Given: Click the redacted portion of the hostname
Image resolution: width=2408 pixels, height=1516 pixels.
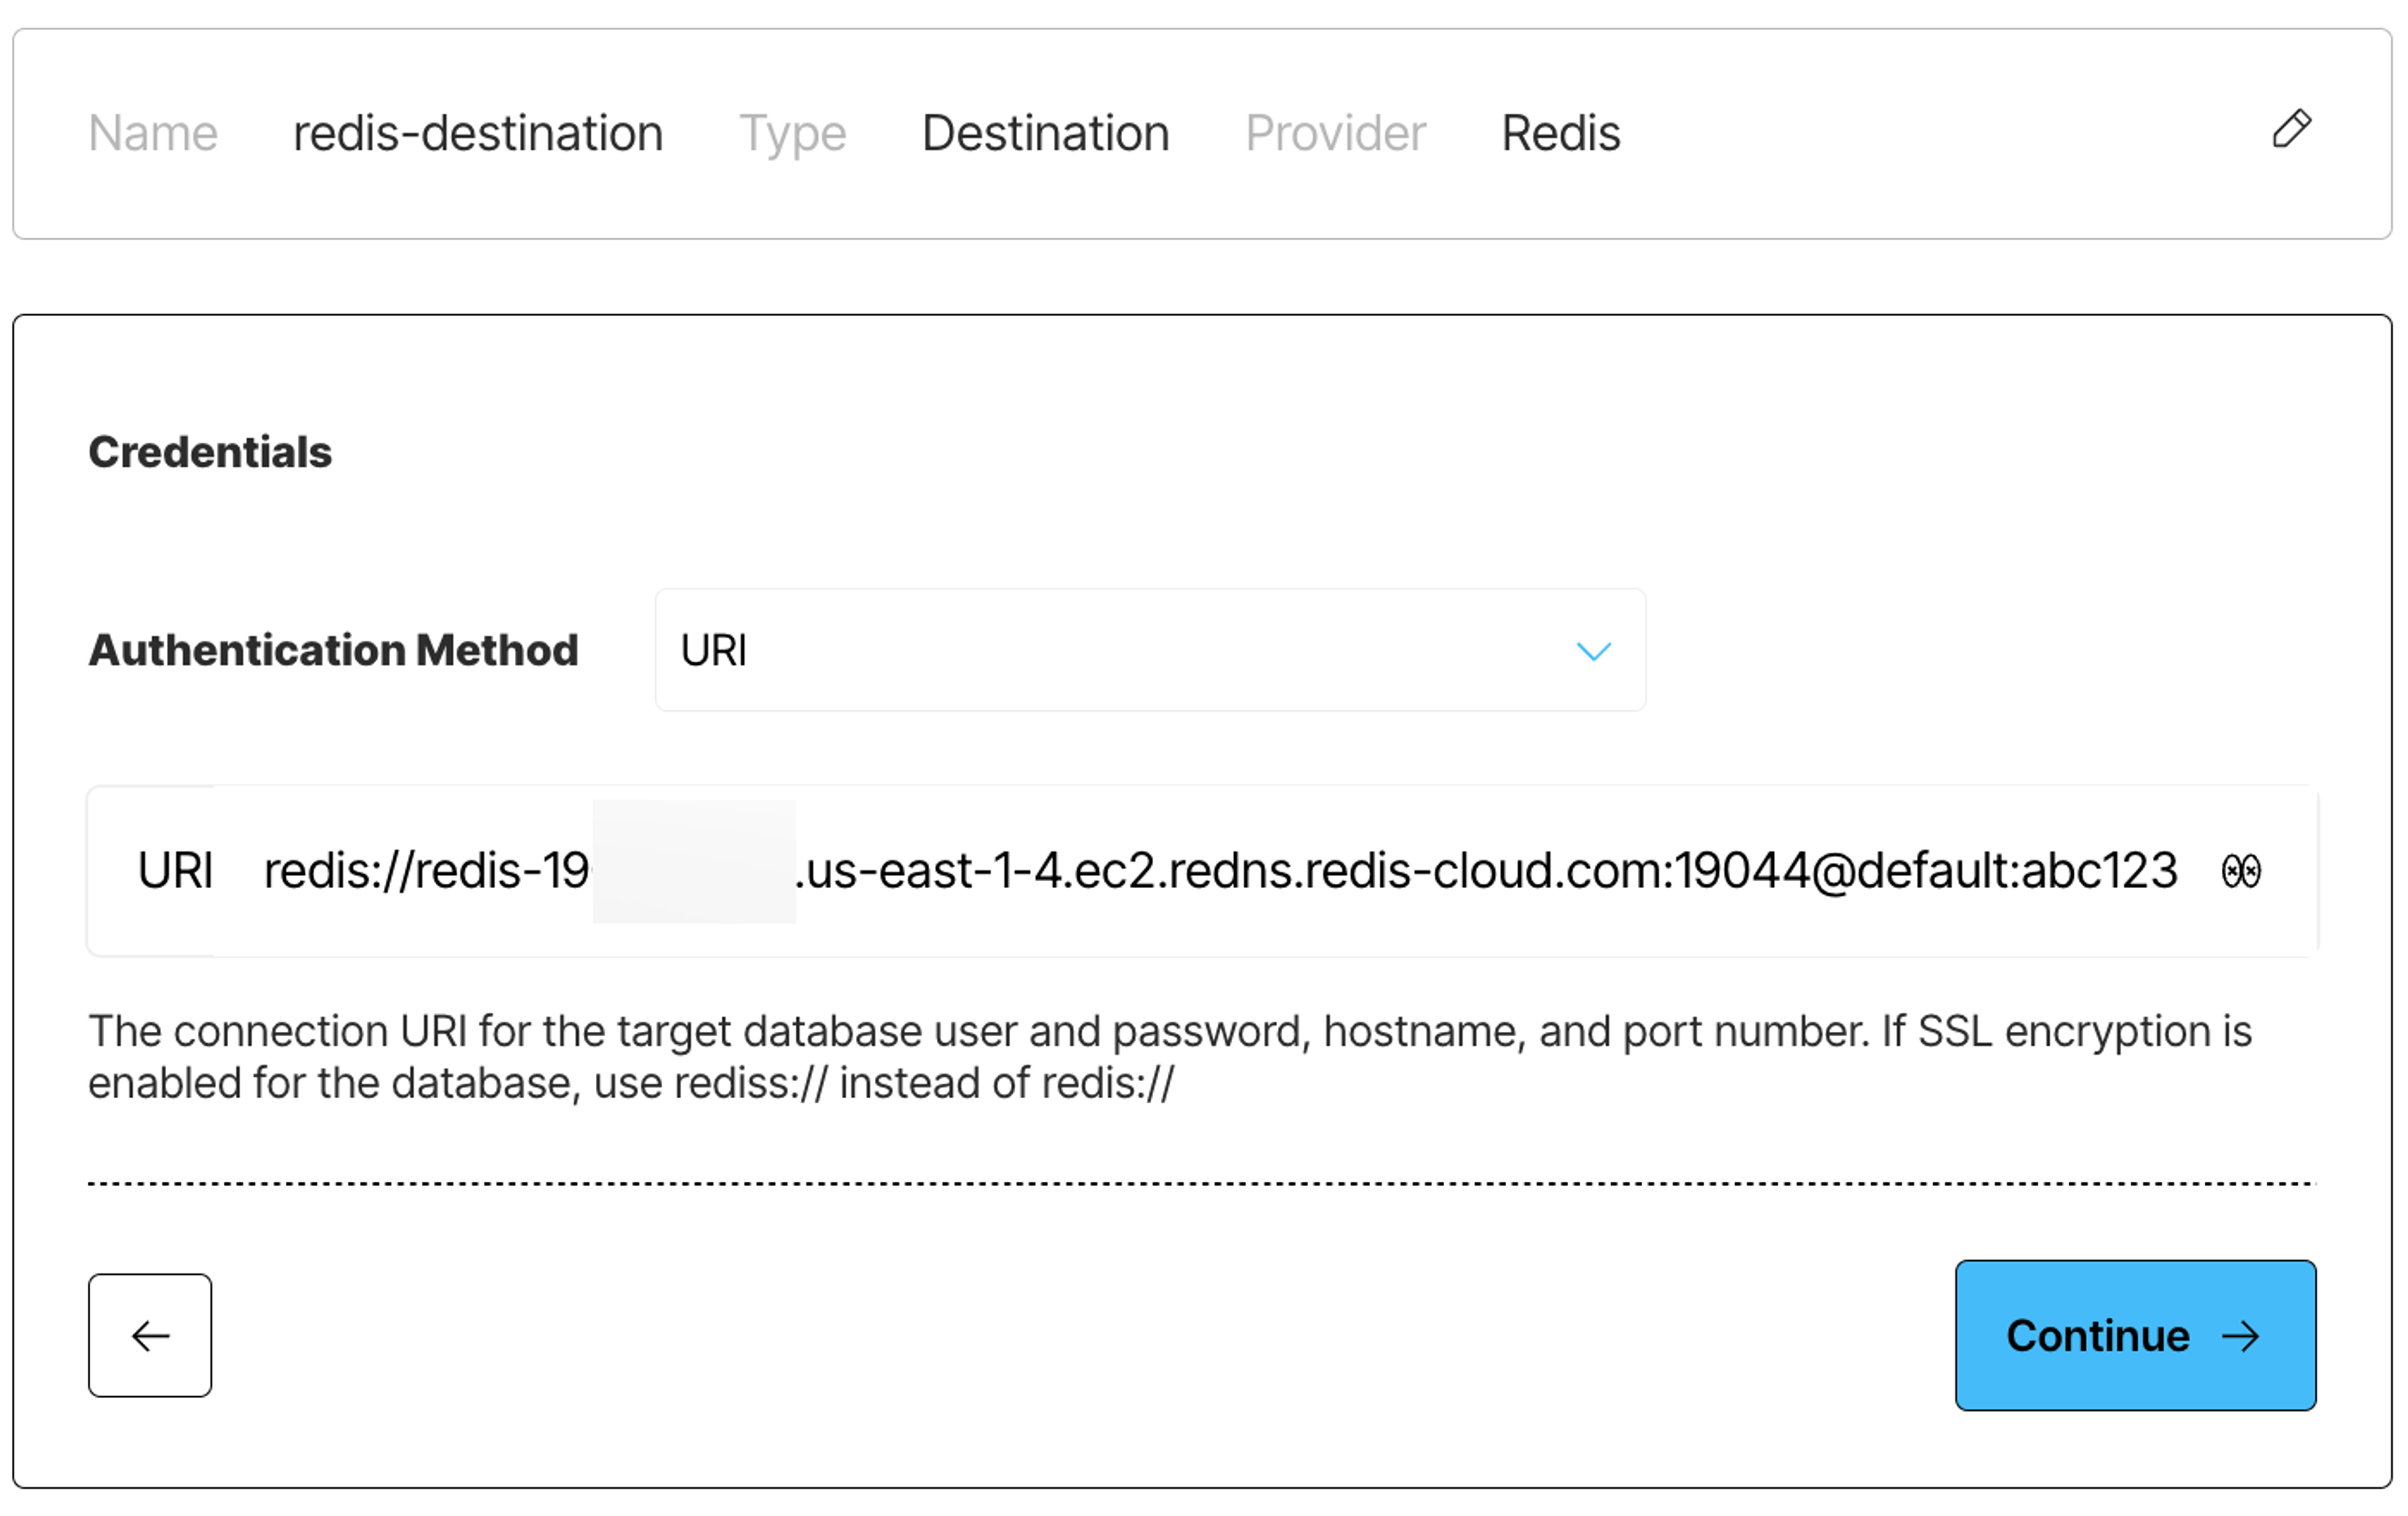Looking at the screenshot, I should 694,862.
